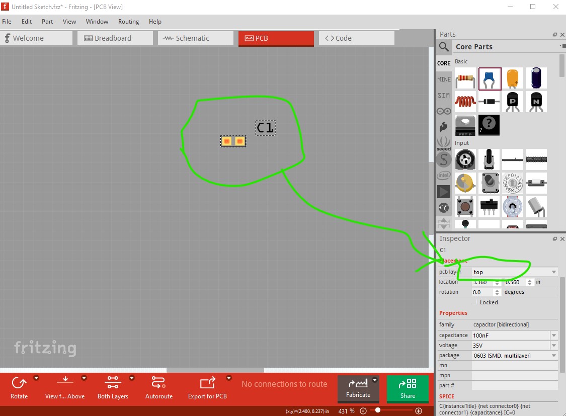Click the zoom slider handle
This screenshot has height=416, width=566.
(x=377, y=410)
